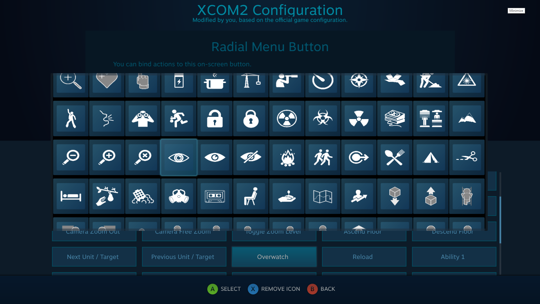Toggle the open eye visibility icon
The width and height of the screenshot is (540, 304).
pos(215,157)
